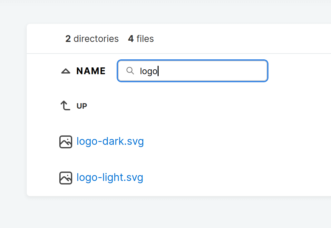This screenshot has height=228, width=331.
Task: Click the up-arrow parent directory icon
Action: click(x=65, y=105)
